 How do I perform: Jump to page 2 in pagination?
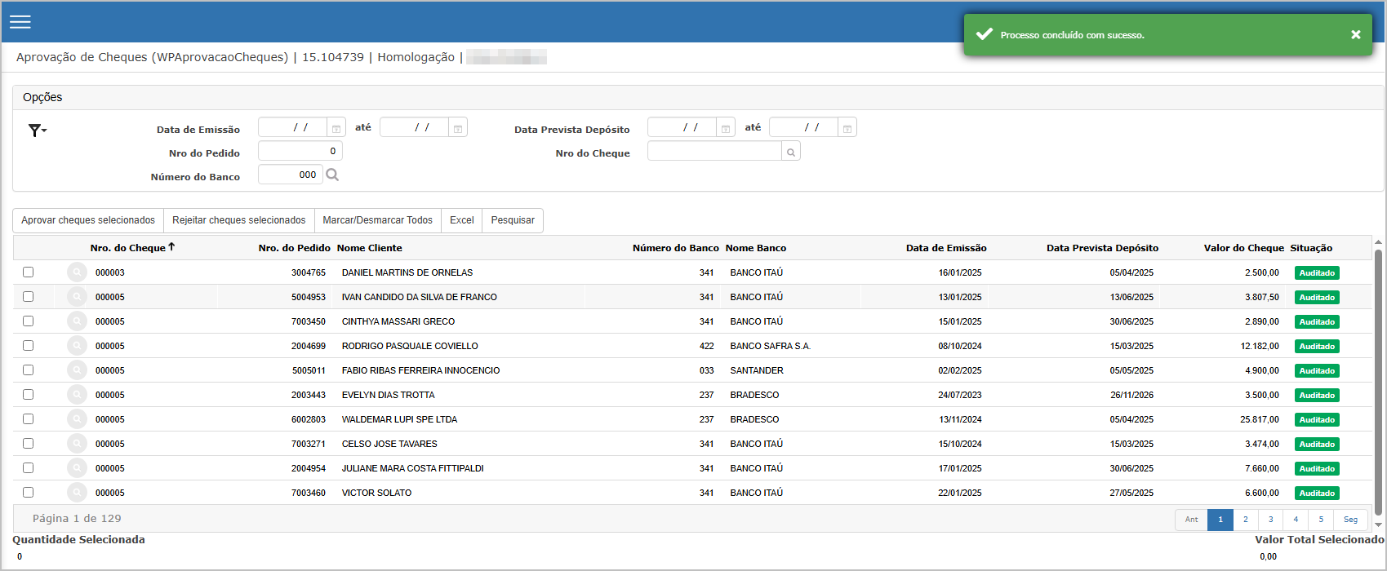point(1246,520)
